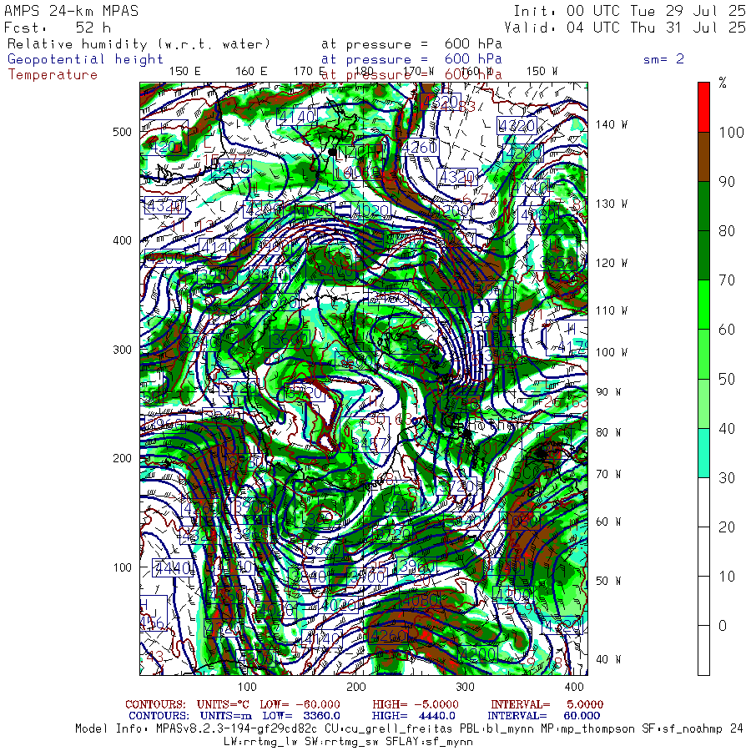
Task: Click the '%' unit at colorbar top
Action: click(x=723, y=83)
